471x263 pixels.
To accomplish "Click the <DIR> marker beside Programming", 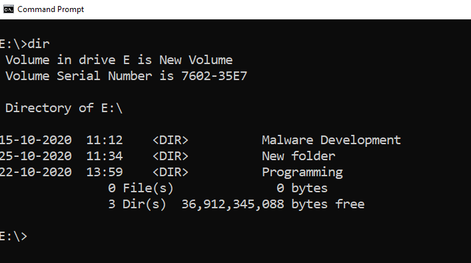I will pos(171,172).
